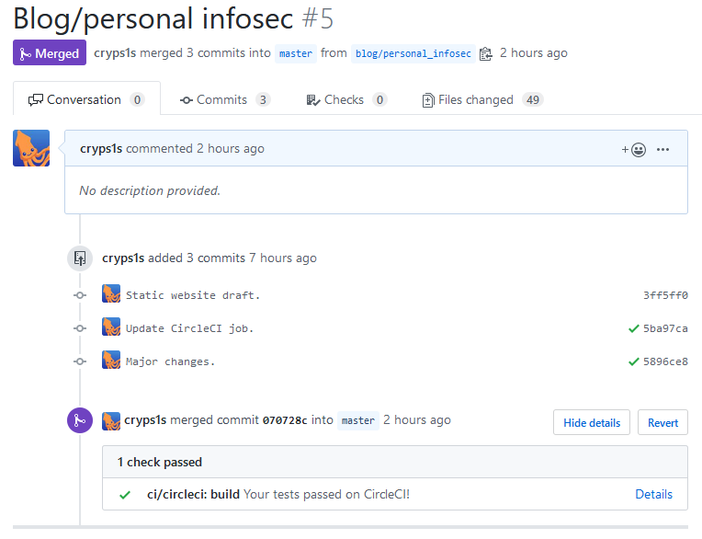Open the Files changed tab
This screenshot has height=539, width=702.
pos(482,100)
